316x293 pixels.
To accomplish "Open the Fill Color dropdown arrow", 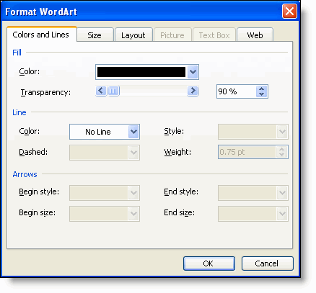I will (193, 72).
